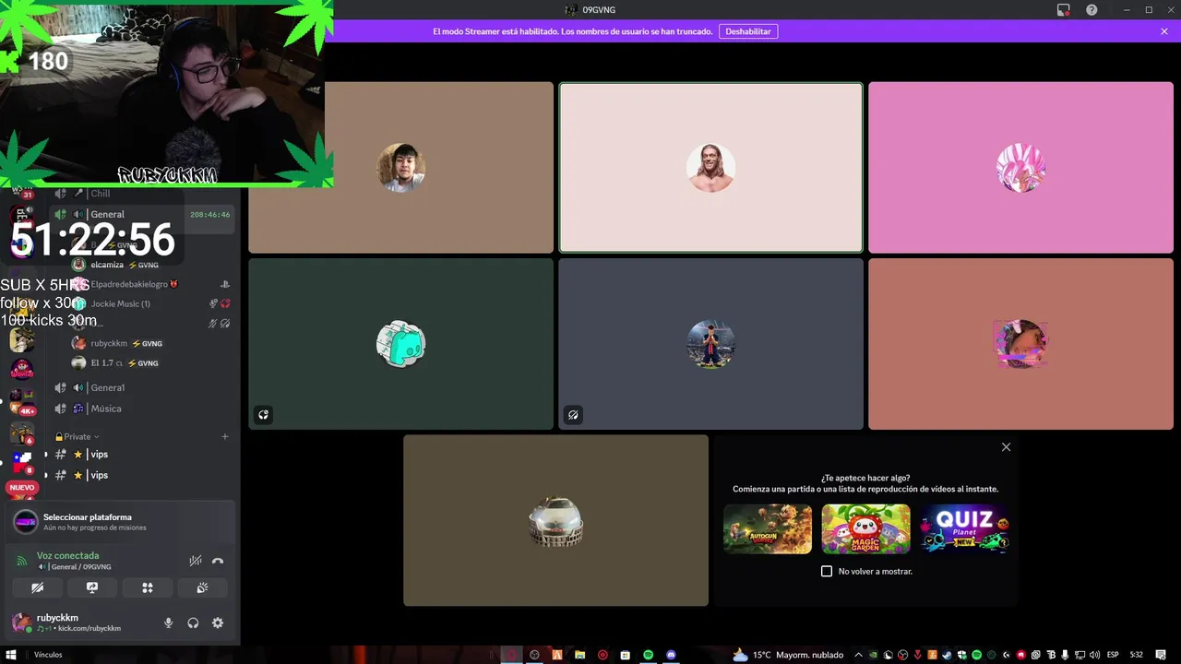
Task: Turn on camera in voice panel
Action: pyautogui.click(x=37, y=587)
